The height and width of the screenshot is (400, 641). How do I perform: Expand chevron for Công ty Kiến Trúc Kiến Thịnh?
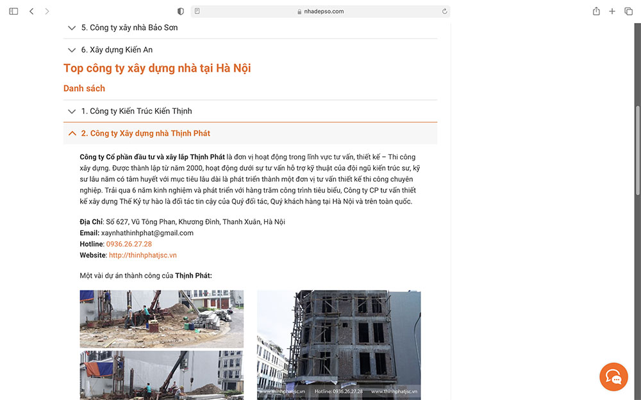(72, 111)
